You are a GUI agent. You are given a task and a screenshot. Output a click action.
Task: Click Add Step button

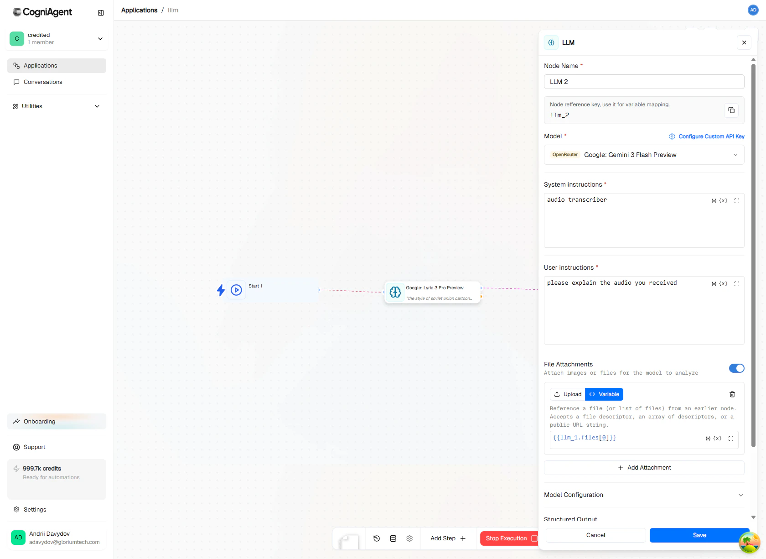[448, 538]
